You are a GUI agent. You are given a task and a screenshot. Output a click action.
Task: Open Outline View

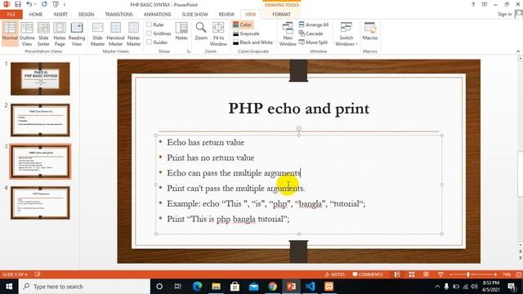[x=27, y=33]
